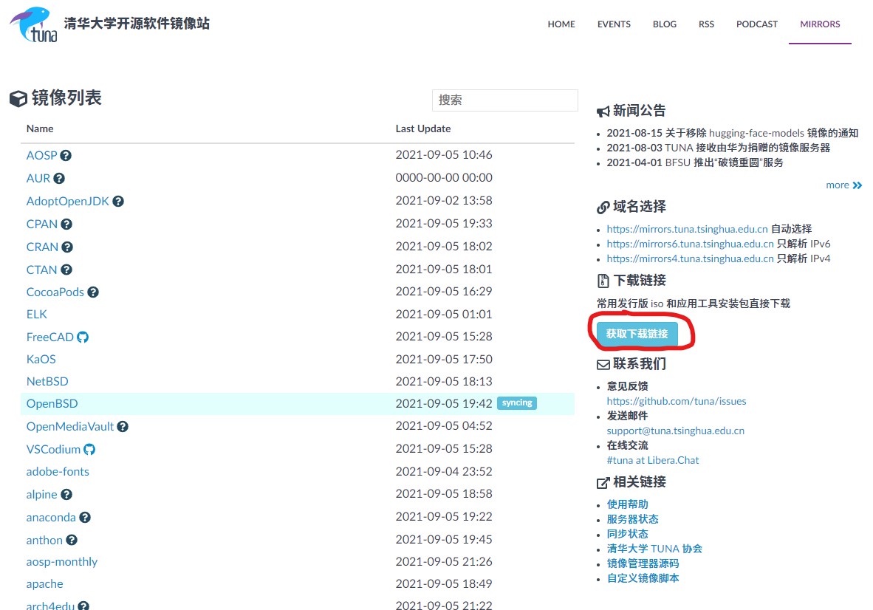Open the 清华大学 TUNA 协会 link
The image size is (873, 610).
point(654,549)
